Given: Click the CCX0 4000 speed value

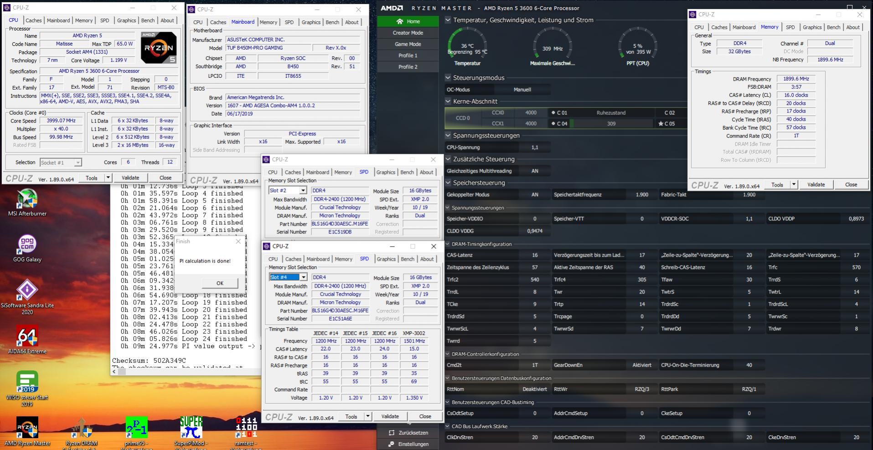Looking at the screenshot, I should [530, 112].
